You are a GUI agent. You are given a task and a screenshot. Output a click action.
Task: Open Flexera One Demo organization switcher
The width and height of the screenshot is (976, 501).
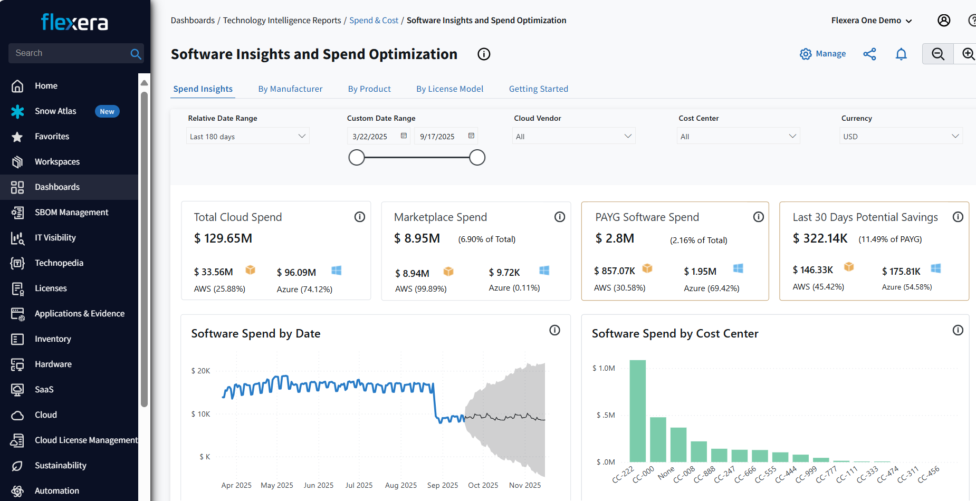point(872,21)
